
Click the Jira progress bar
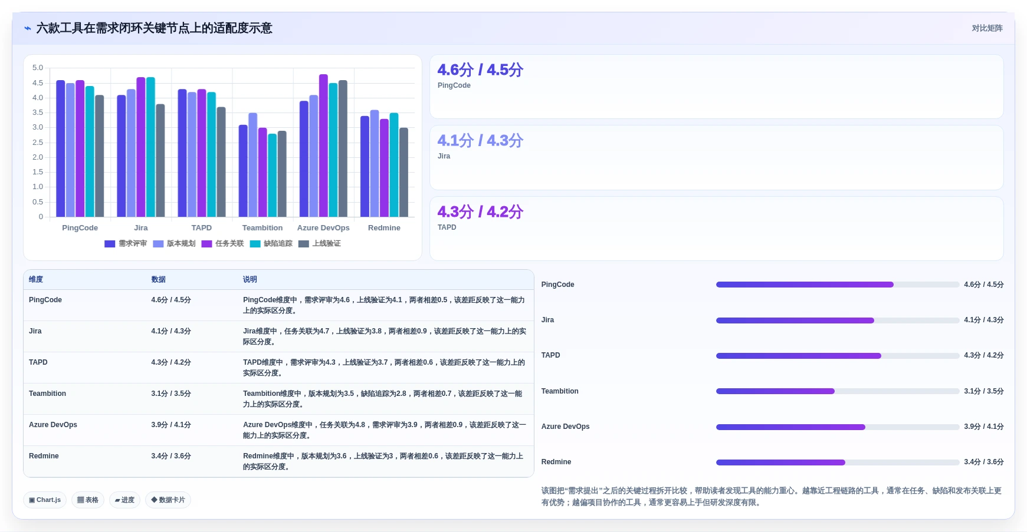pos(838,320)
